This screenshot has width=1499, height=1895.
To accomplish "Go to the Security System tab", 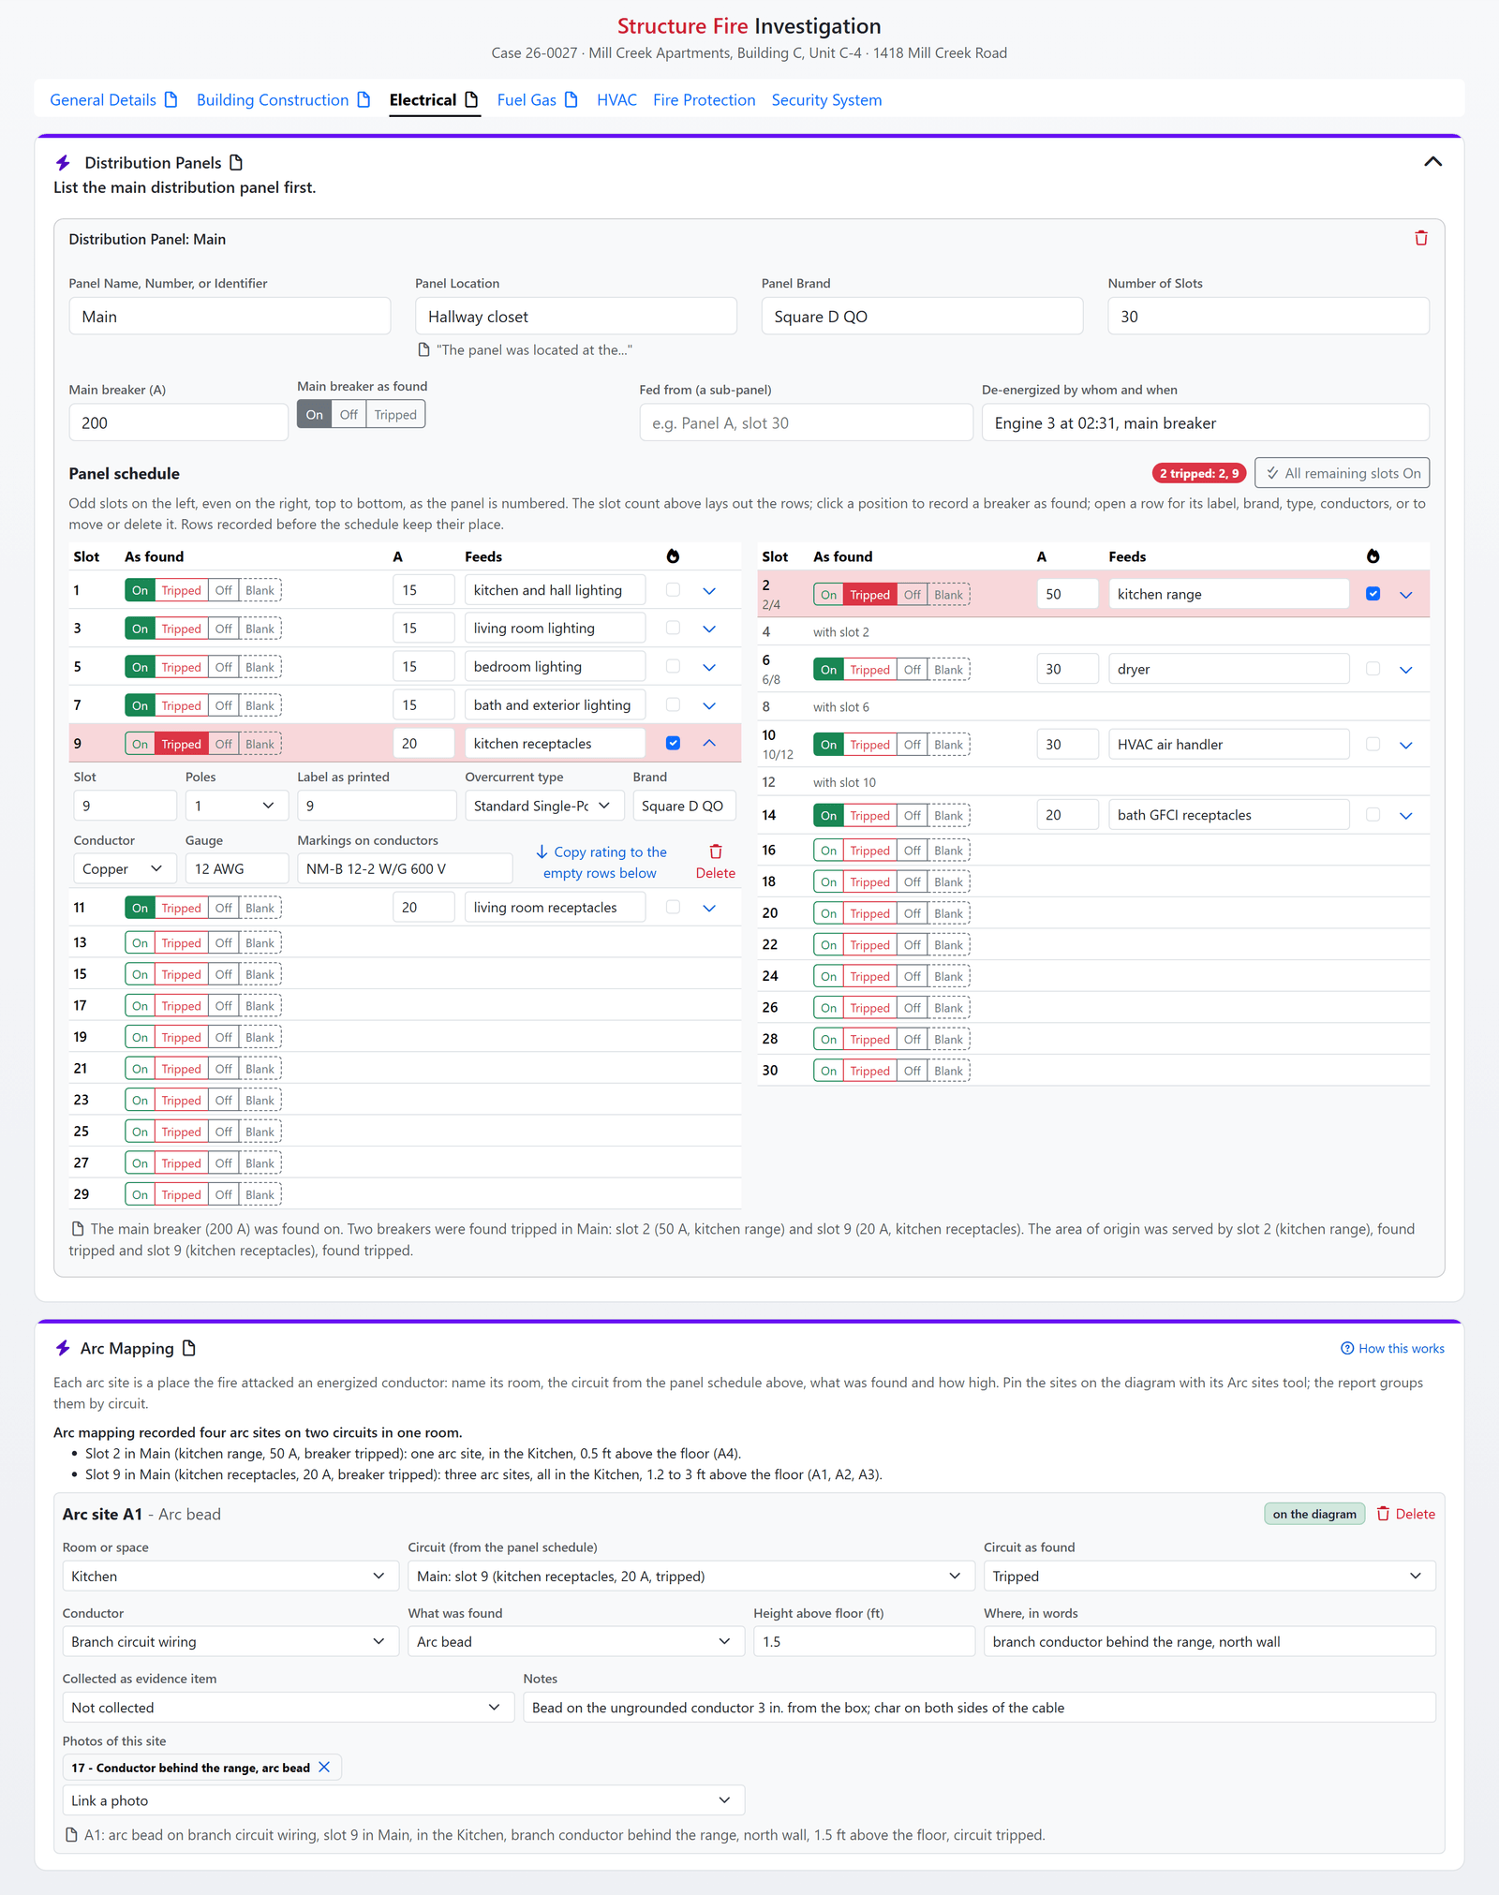I will [x=826, y=100].
